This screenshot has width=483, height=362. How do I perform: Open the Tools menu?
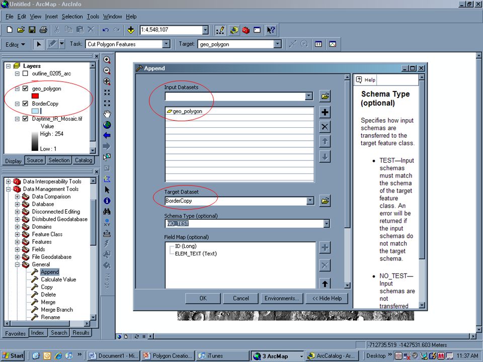93,17
